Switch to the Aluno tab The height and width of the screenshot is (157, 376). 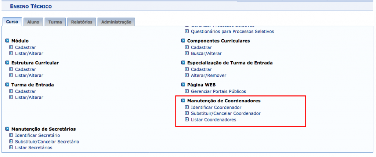click(33, 22)
